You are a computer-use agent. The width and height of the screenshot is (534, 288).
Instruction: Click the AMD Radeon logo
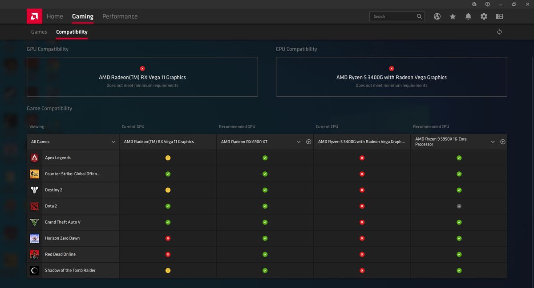click(34, 16)
